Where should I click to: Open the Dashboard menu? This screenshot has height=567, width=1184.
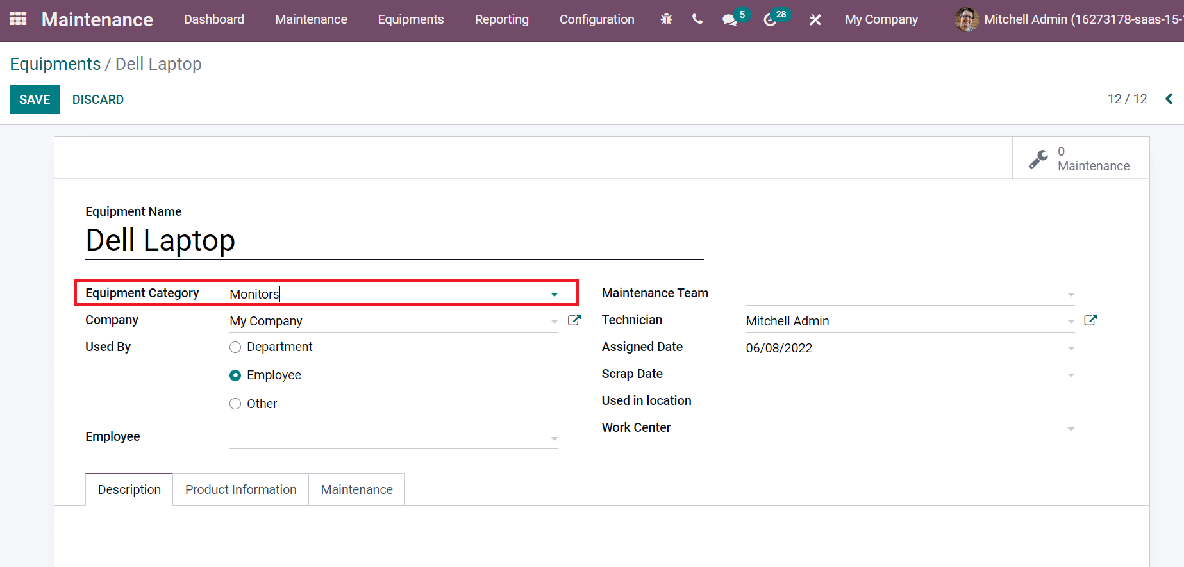pyautogui.click(x=214, y=19)
